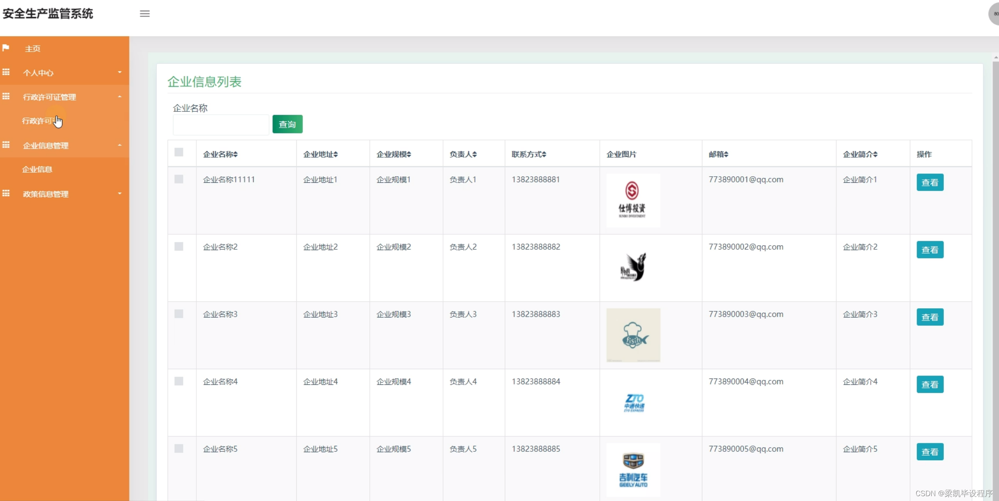This screenshot has height=501, width=999.
Task: Sort by 联系方式 column arrows
Action: [x=544, y=154]
